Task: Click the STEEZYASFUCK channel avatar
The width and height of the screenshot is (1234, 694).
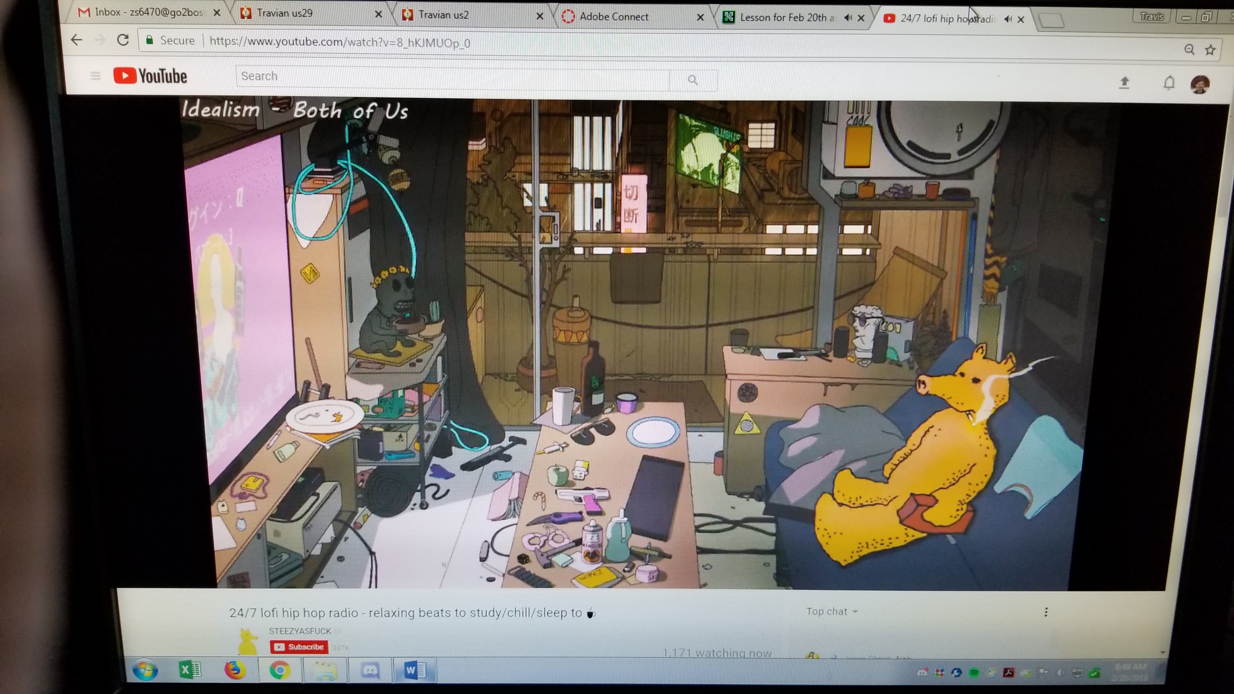Action: (248, 641)
